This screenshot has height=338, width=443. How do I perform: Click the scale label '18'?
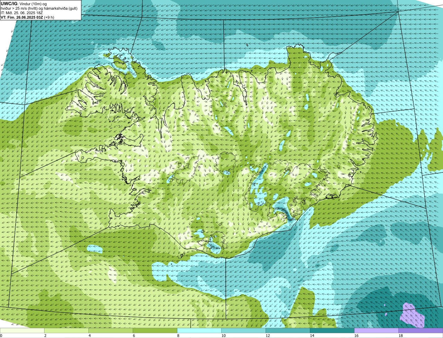pos(401,336)
